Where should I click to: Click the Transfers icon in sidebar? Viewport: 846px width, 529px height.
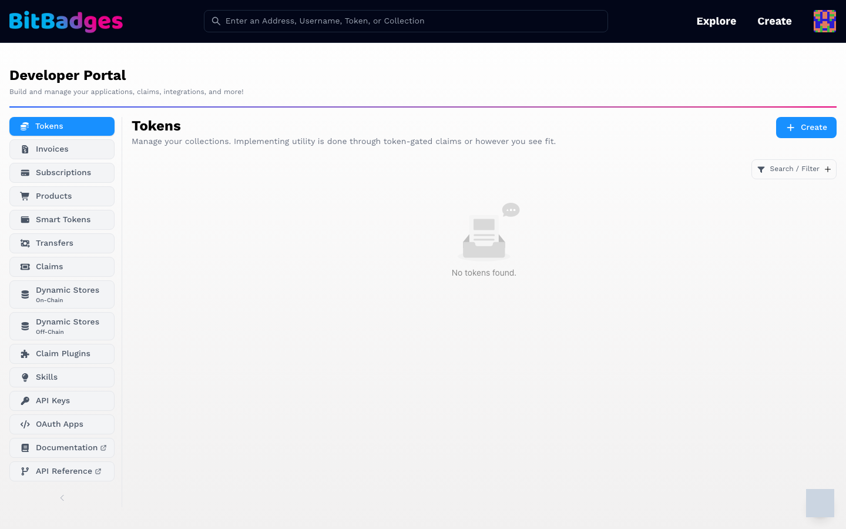pyautogui.click(x=25, y=243)
